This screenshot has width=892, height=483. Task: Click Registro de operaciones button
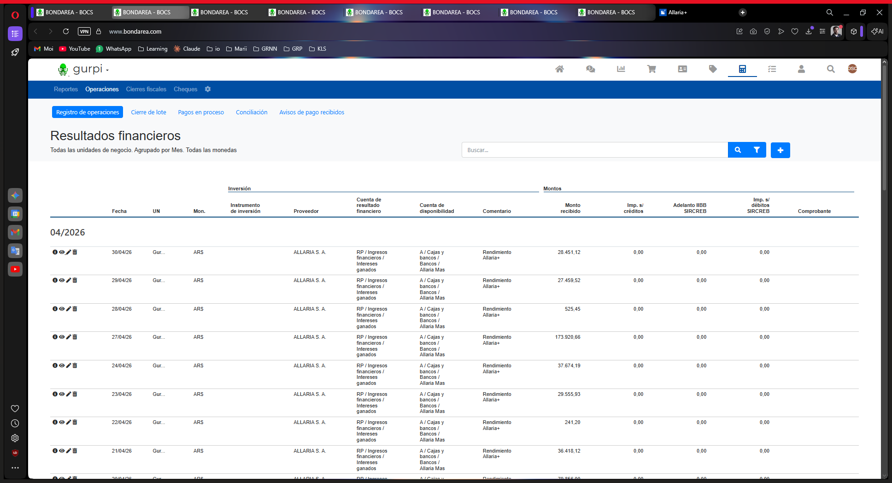pos(88,112)
